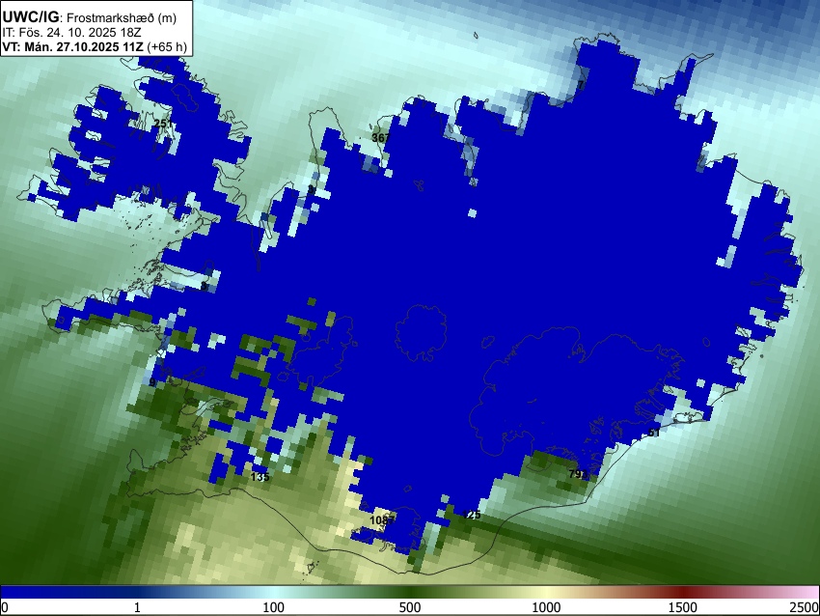The image size is (820, 616).
Task: Click the title text 'UWC/IG: Frostmarkshæð (m)'
Action: pyautogui.click(x=90, y=17)
